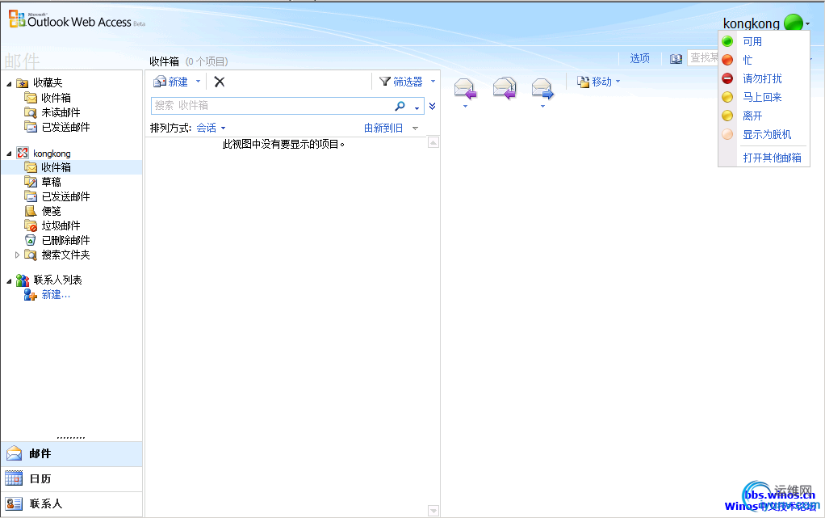Click the 新建… contact link
The width and height of the screenshot is (825, 518).
pos(56,295)
